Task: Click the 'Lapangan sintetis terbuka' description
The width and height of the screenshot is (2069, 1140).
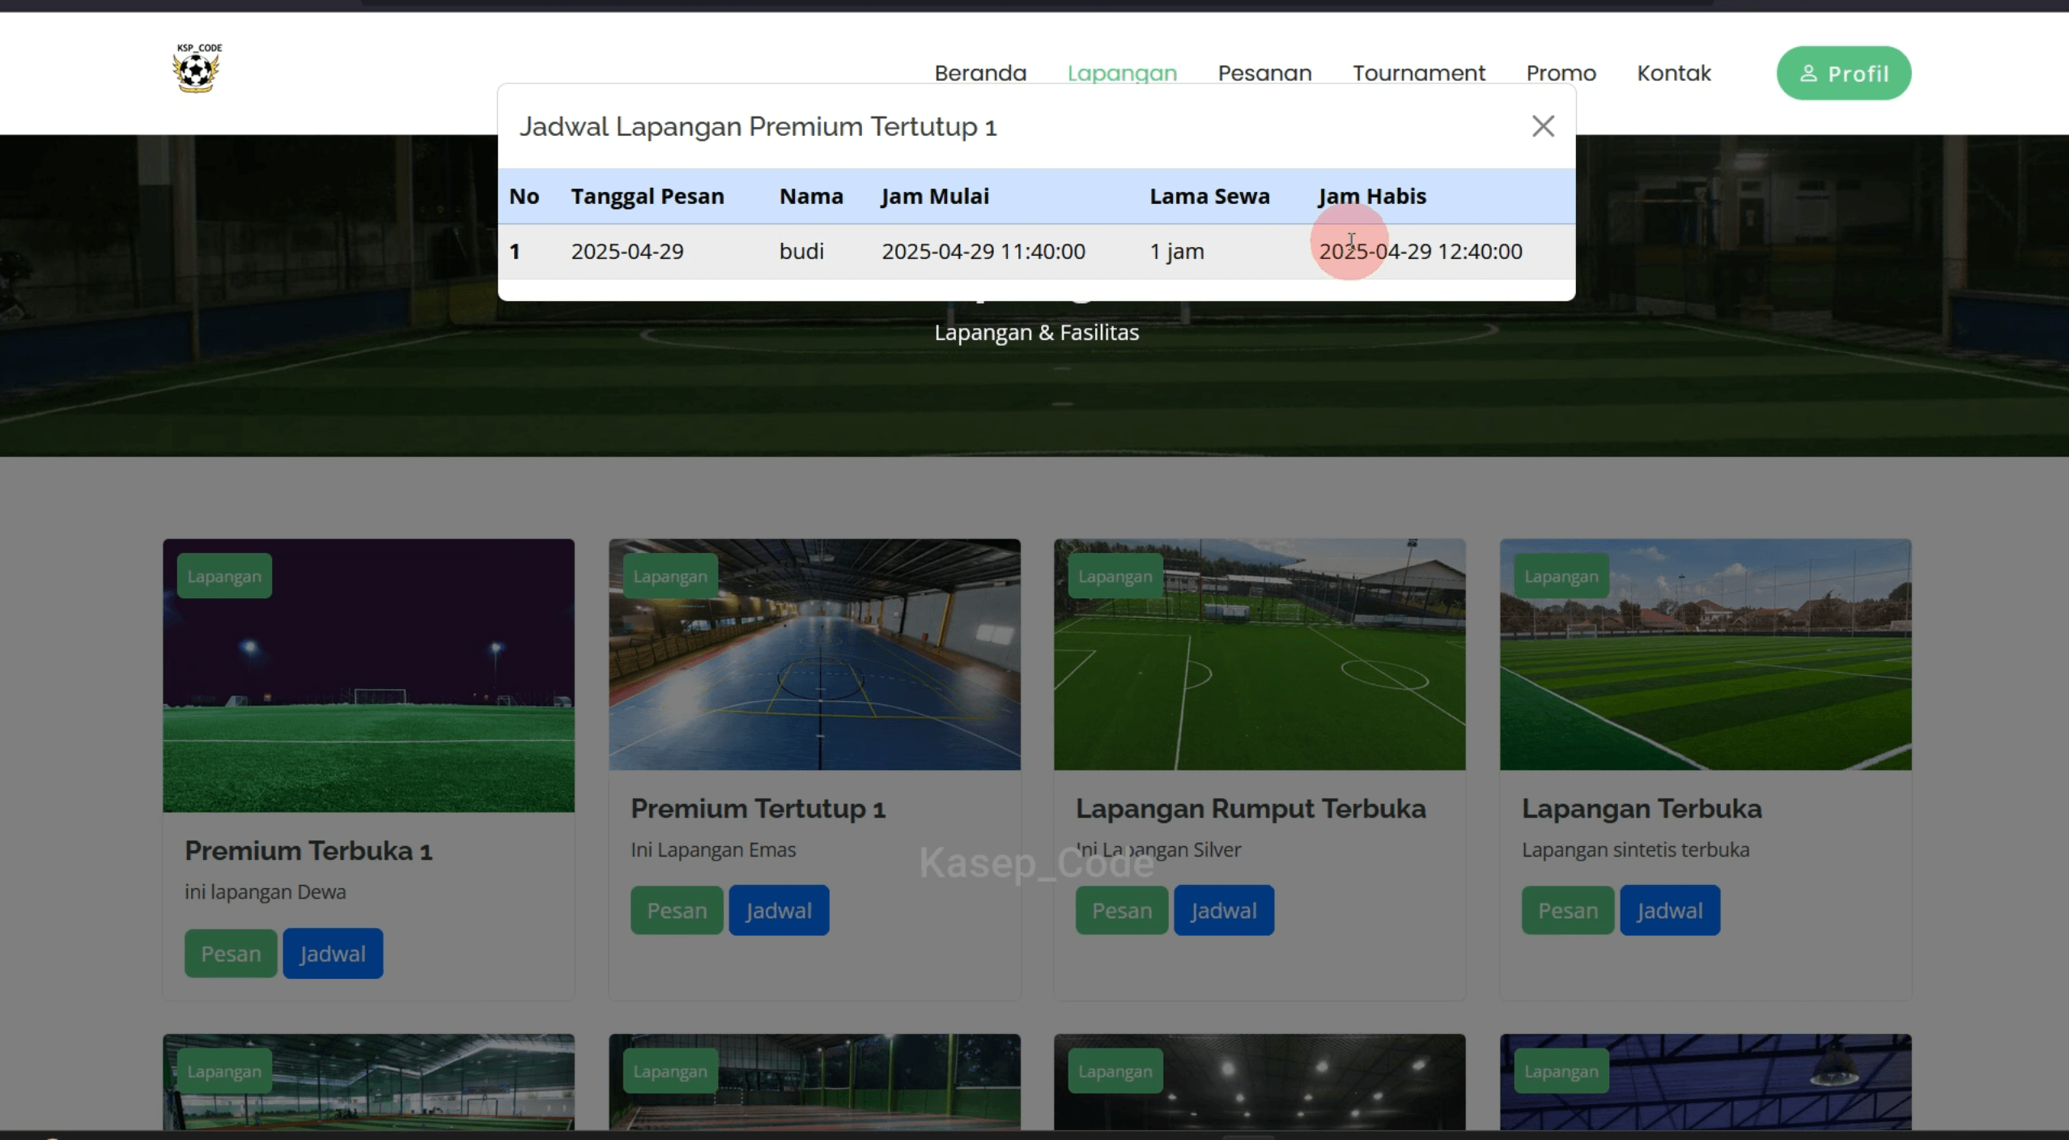Action: tap(1635, 849)
